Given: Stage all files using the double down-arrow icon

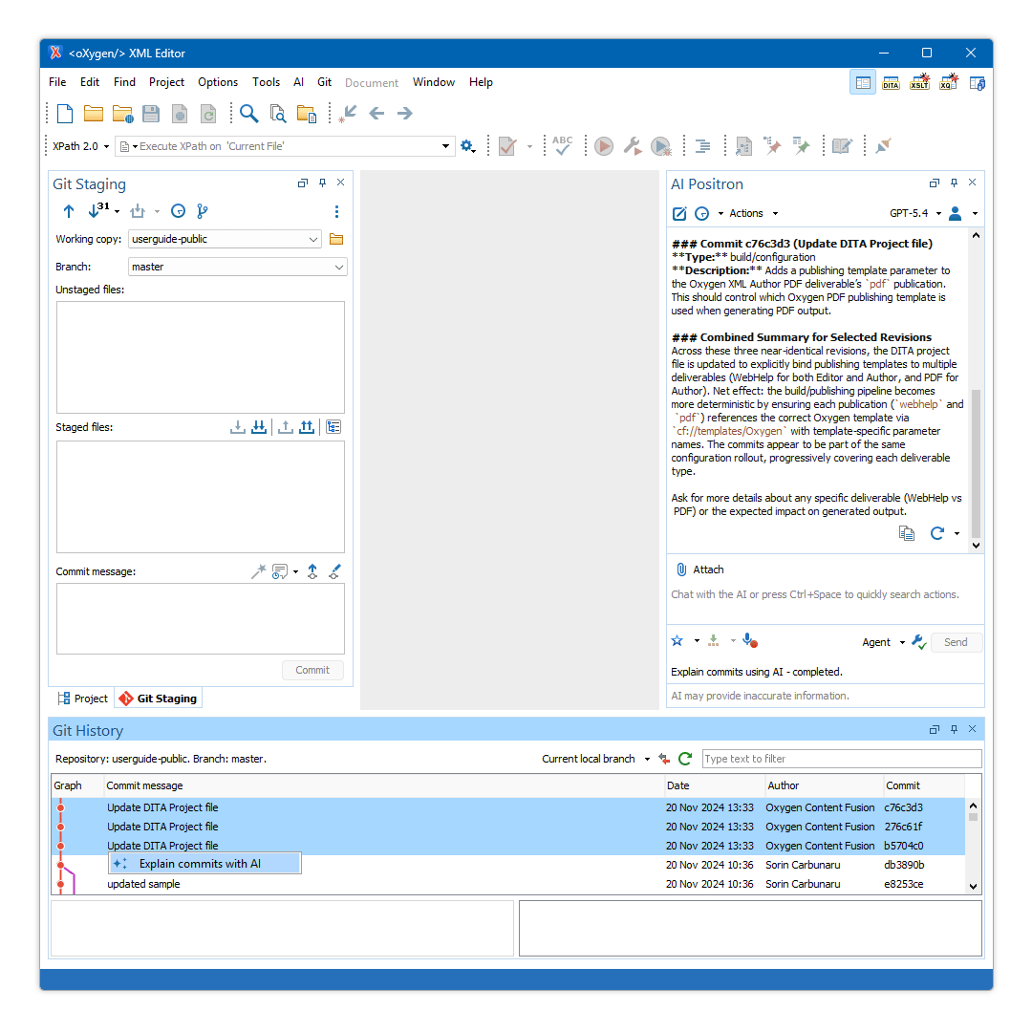Looking at the screenshot, I should coord(259,426).
